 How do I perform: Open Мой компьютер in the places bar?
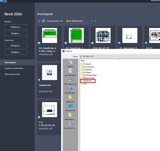pos(70,81)
